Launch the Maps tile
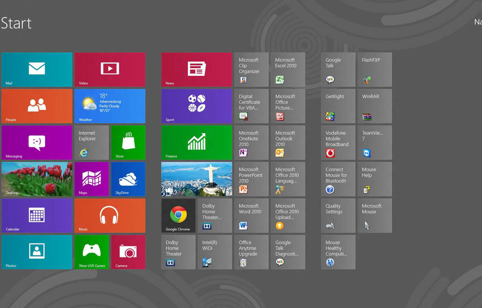482x308 pixels. (x=92, y=179)
